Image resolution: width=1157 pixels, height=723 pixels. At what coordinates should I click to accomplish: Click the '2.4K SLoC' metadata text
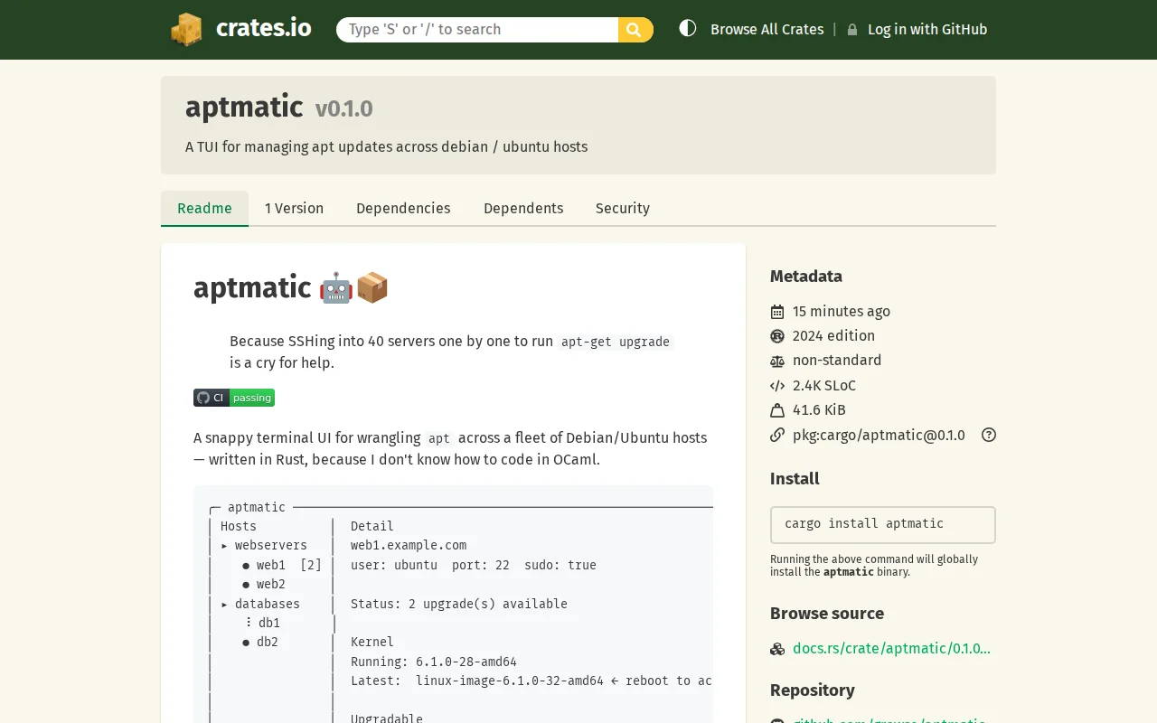click(x=824, y=385)
